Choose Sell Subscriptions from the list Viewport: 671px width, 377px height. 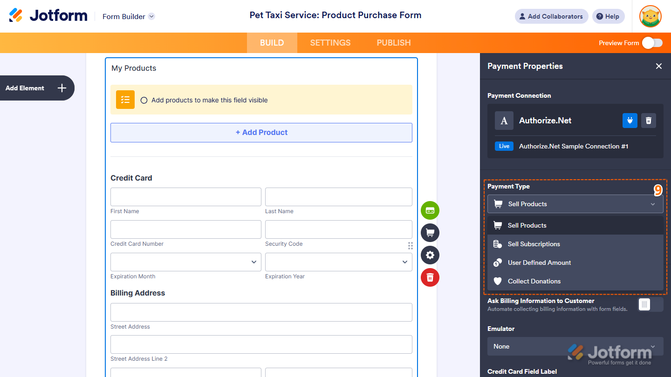tap(534, 244)
